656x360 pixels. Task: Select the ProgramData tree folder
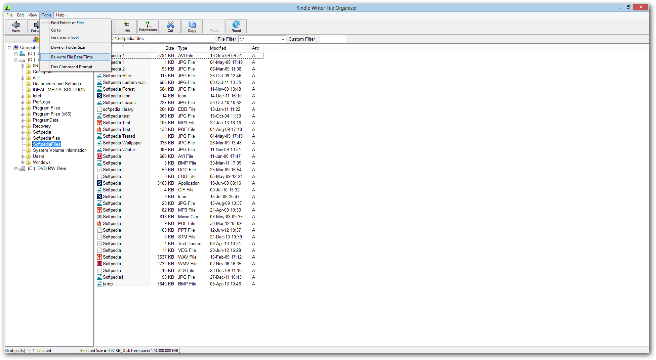[x=46, y=120]
